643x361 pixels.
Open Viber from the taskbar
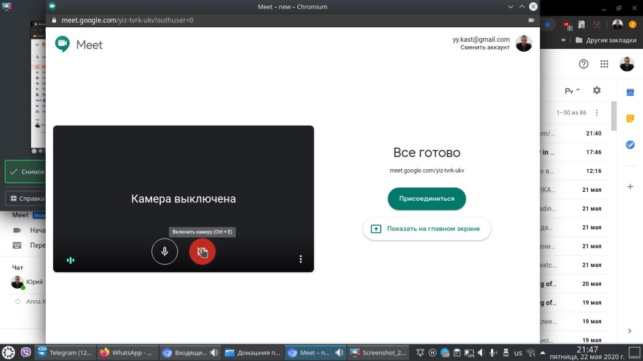click(x=26, y=352)
